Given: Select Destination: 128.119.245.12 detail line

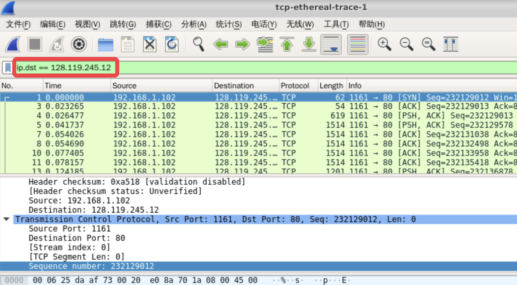Looking at the screenshot, I should point(94,210).
